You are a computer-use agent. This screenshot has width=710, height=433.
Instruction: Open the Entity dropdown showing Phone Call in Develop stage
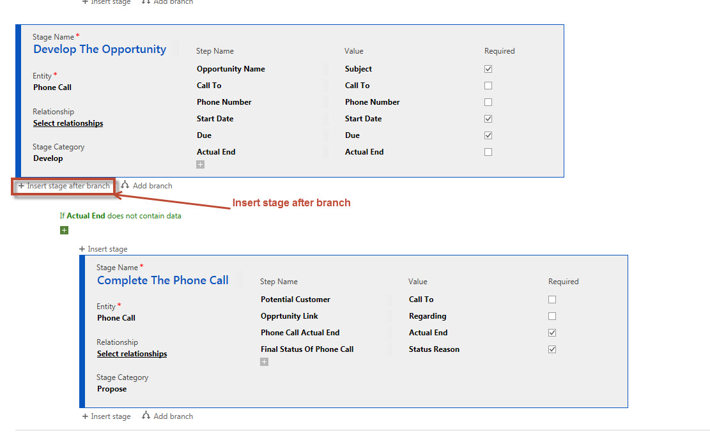pyautogui.click(x=52, y=87)
